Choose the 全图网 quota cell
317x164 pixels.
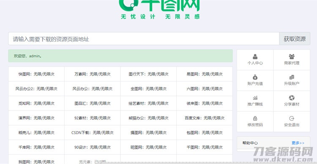click(x=148, y=89)
